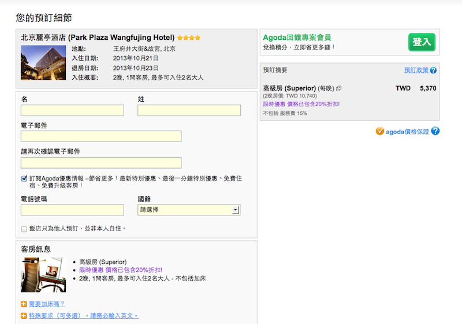Click the check-in date 2013年10月21日
This screenshot has width=462, height=324.
[x=136, y=58]
